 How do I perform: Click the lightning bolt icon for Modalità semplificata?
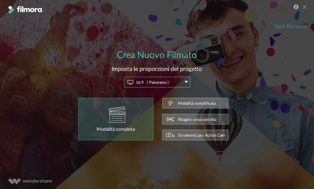point(170,103)
